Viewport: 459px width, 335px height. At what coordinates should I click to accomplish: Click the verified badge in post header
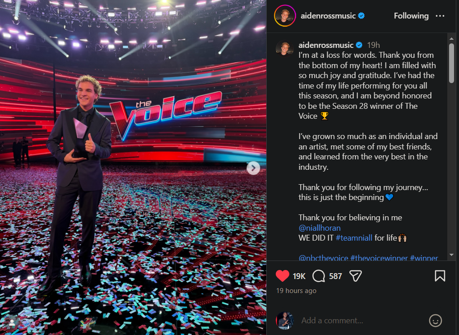point(362,16)
